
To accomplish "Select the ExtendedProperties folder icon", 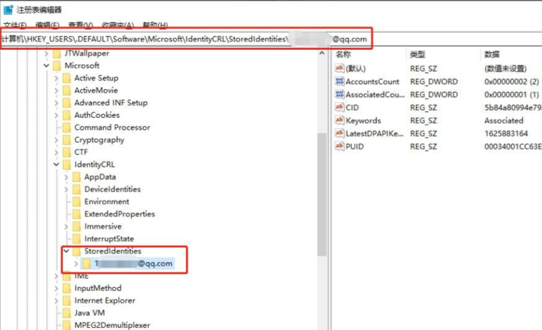I will click(77, 215).
